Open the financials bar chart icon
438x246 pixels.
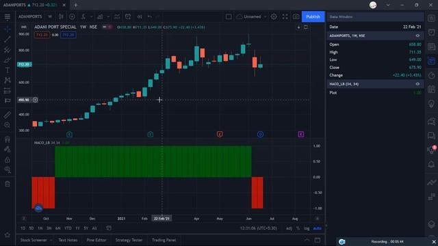pos(100,16)
